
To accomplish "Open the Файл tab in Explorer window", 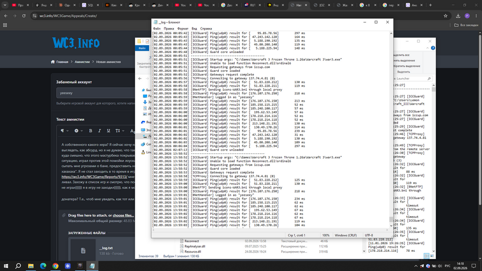I will 142,48.
